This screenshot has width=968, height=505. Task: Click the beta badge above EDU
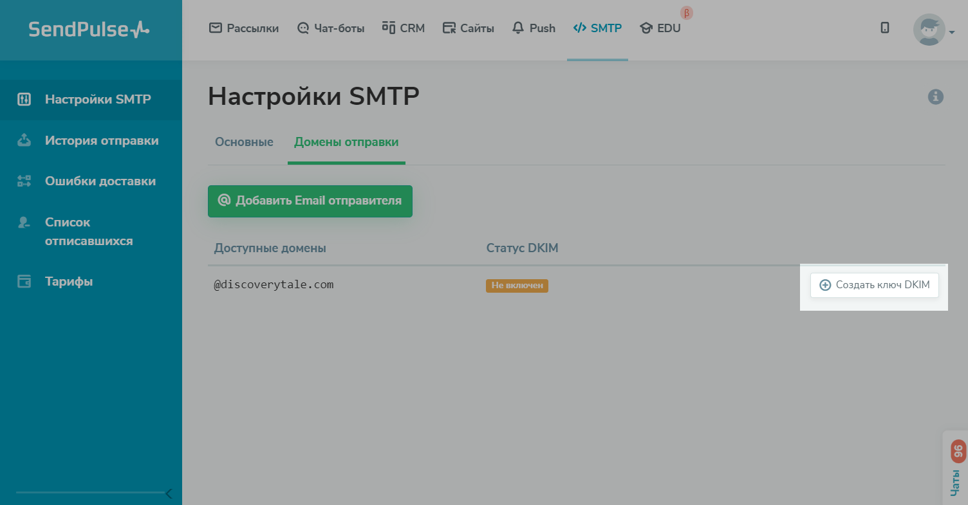687,13
